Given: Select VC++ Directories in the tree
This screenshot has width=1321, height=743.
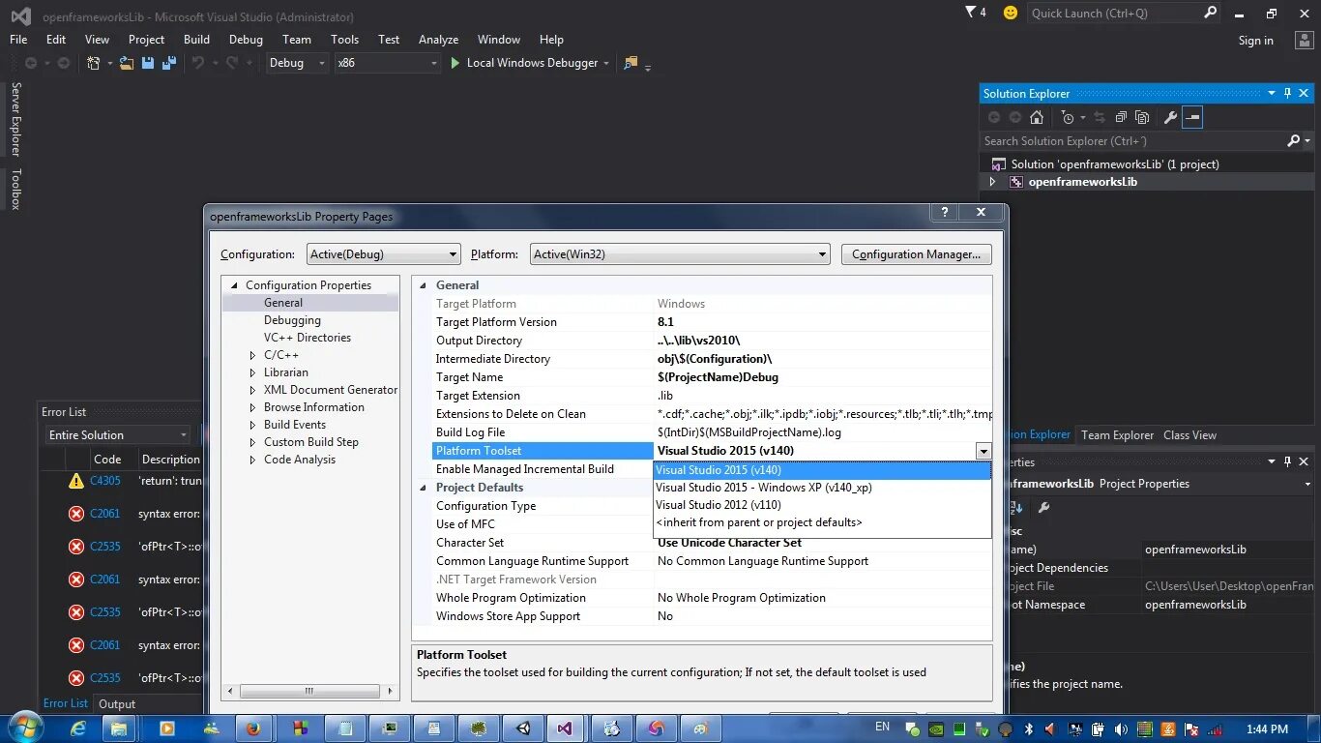Looking at the screenshot, I should click(x=308, y=338).
